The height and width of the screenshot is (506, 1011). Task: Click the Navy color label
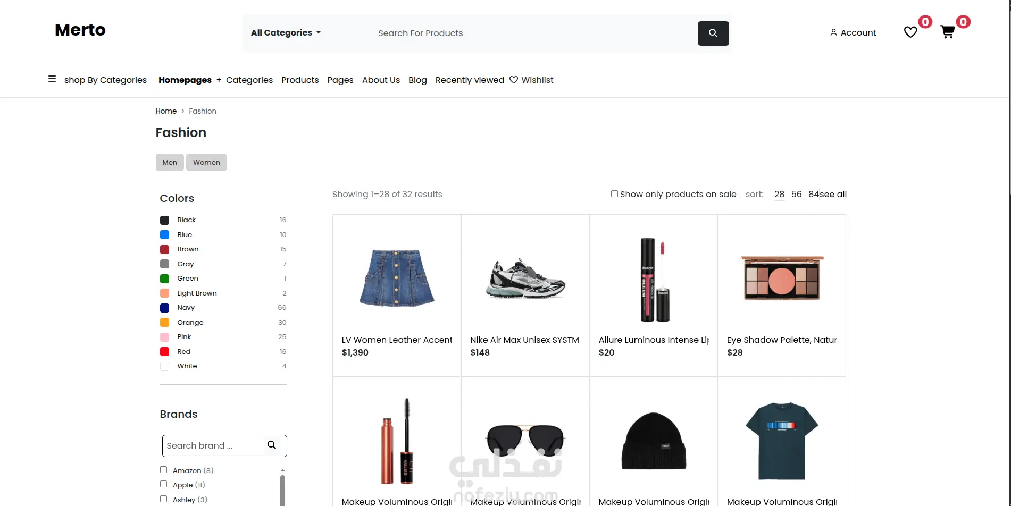click(x=186, y=308)
